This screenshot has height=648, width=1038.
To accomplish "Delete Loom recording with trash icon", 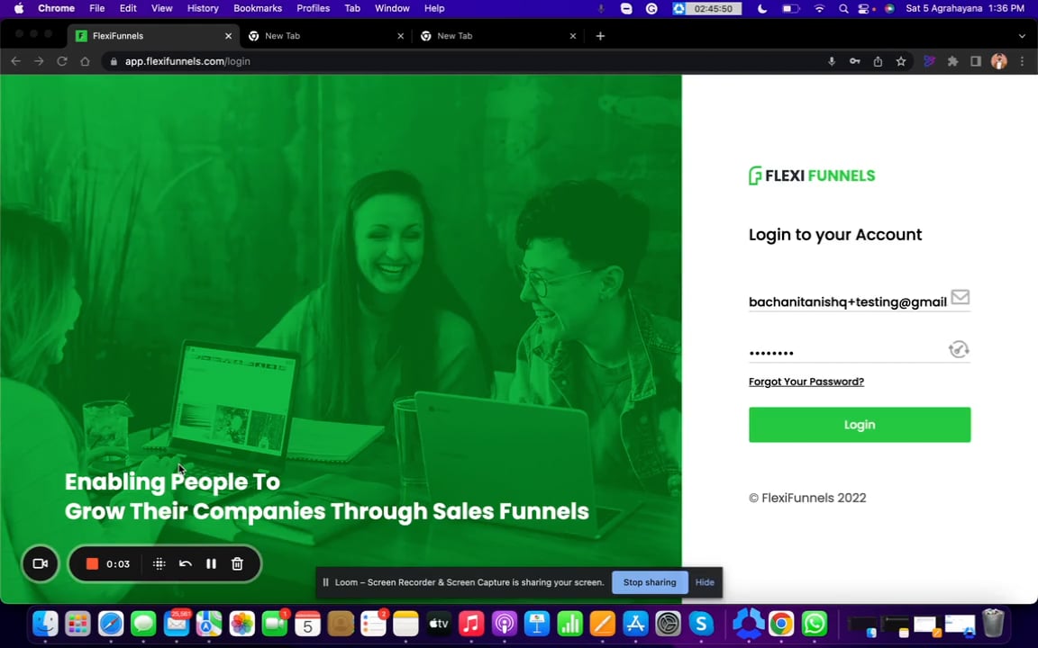I will click(x=237, y=564).
